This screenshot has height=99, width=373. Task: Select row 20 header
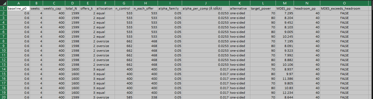point(3,97)
